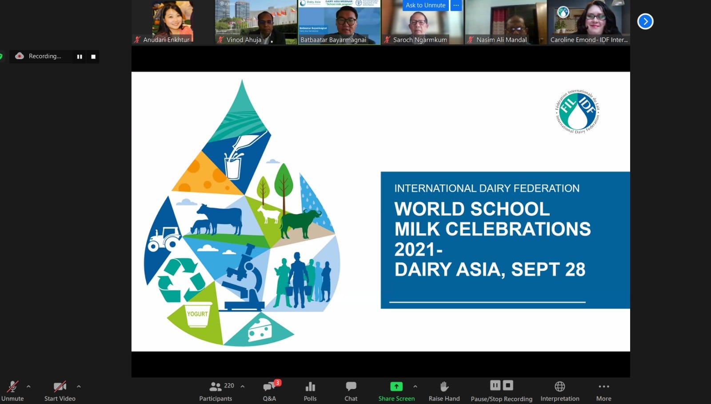Expand the Participants options arrow

[x=243, y=387]
